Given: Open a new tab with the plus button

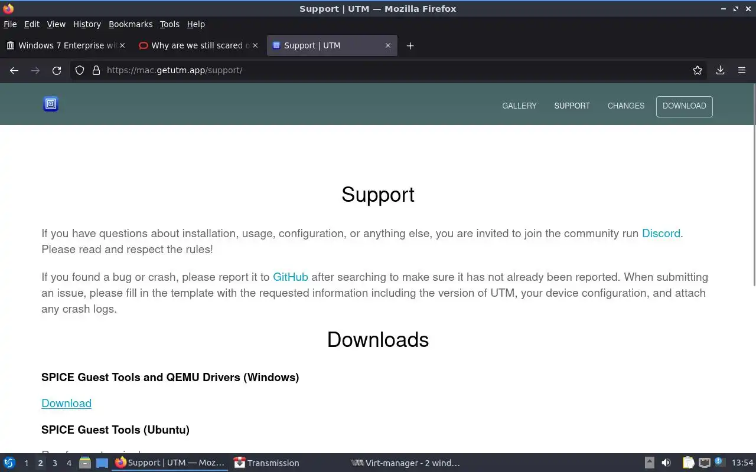Looking at the screenshot, I should coord(410,45).
